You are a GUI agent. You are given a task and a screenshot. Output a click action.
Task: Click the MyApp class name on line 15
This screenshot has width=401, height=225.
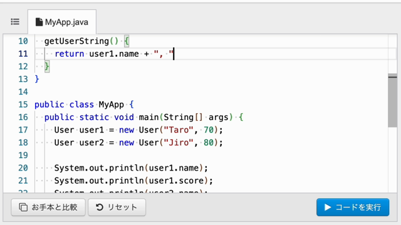[112, 104]
